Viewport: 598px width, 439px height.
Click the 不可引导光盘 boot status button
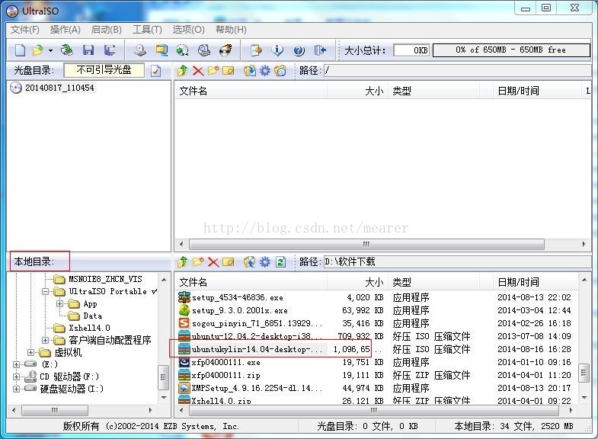tap(104, 70)
